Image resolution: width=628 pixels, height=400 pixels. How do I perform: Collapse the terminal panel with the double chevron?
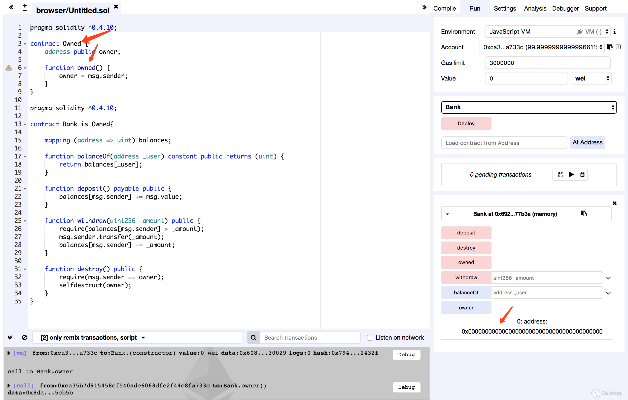[10, 337]
